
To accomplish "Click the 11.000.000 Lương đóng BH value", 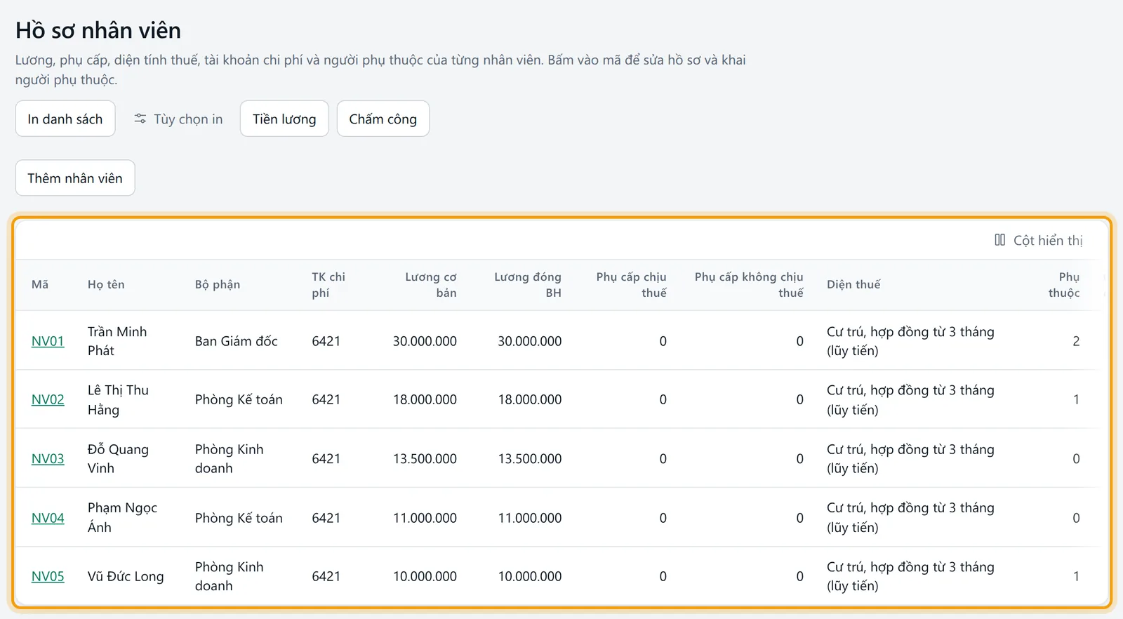I will tap(530, 518).
